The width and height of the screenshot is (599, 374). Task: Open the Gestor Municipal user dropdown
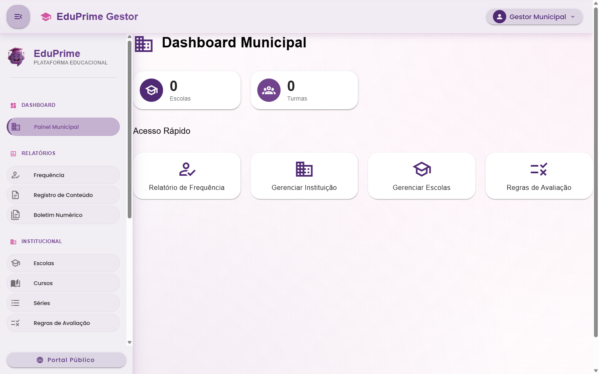tap(534, 17)
